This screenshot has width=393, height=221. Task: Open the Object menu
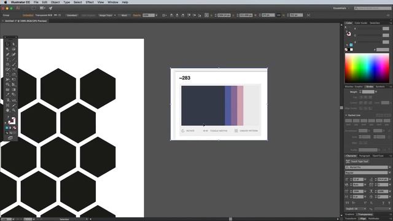(55, 2)
